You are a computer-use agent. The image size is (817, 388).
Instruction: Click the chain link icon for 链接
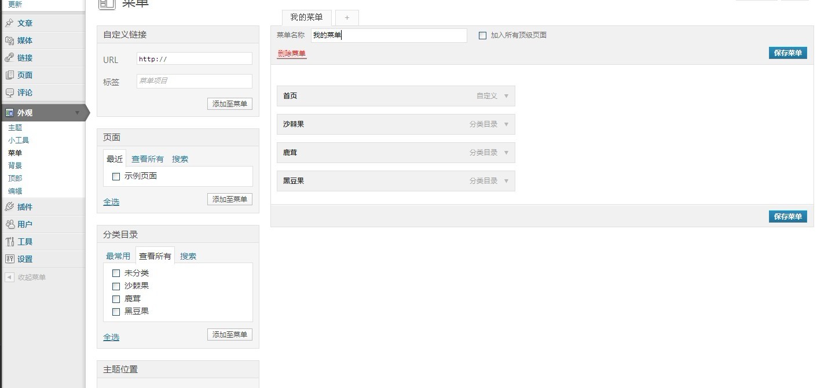(x=9, y=58)
